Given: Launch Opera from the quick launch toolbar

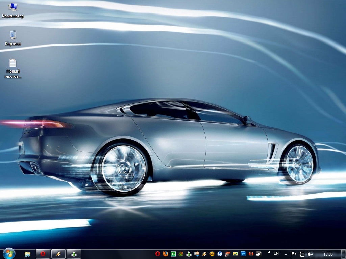Looking at the screenshot, I should (157, 254).
